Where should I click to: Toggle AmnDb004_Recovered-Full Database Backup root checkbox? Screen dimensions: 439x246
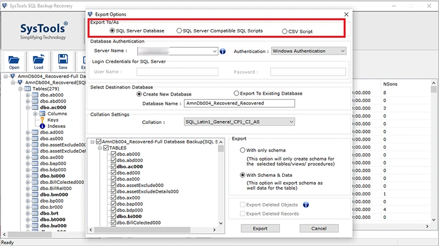[99, 142]
